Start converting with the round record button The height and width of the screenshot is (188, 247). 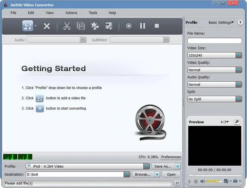click(x=129, y=26)
